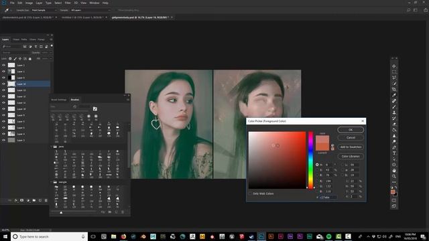The image size is (429, 241).
Task: Collapse the first brush folder group
Action: tap(51, 147)
